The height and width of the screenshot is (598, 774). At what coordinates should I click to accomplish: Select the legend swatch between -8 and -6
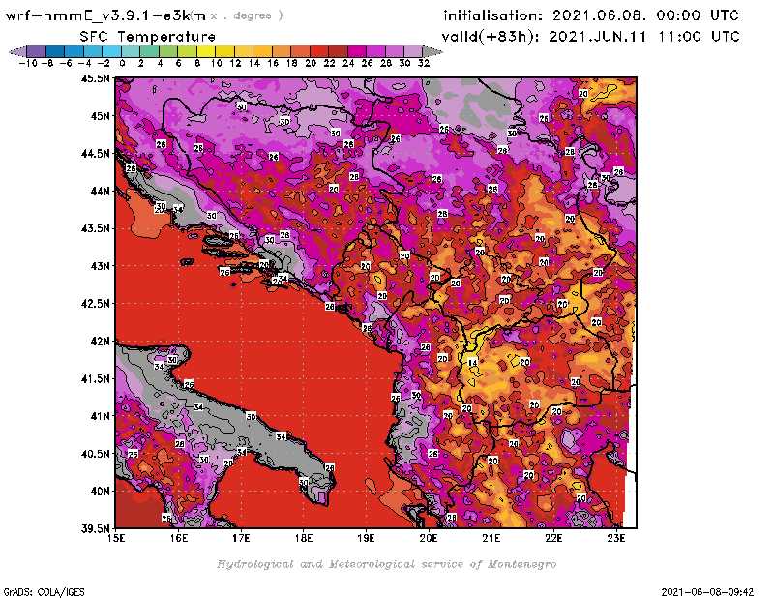pyautogui.click(x=55, y=51)
